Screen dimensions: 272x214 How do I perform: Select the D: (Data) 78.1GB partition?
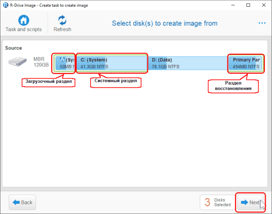pos(187,63)
